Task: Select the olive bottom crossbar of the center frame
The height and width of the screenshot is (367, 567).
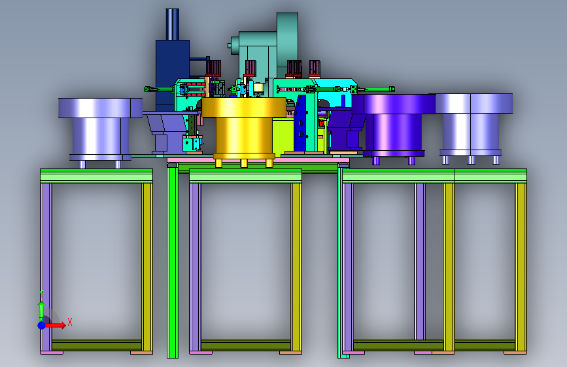Action: coord(246,345)
